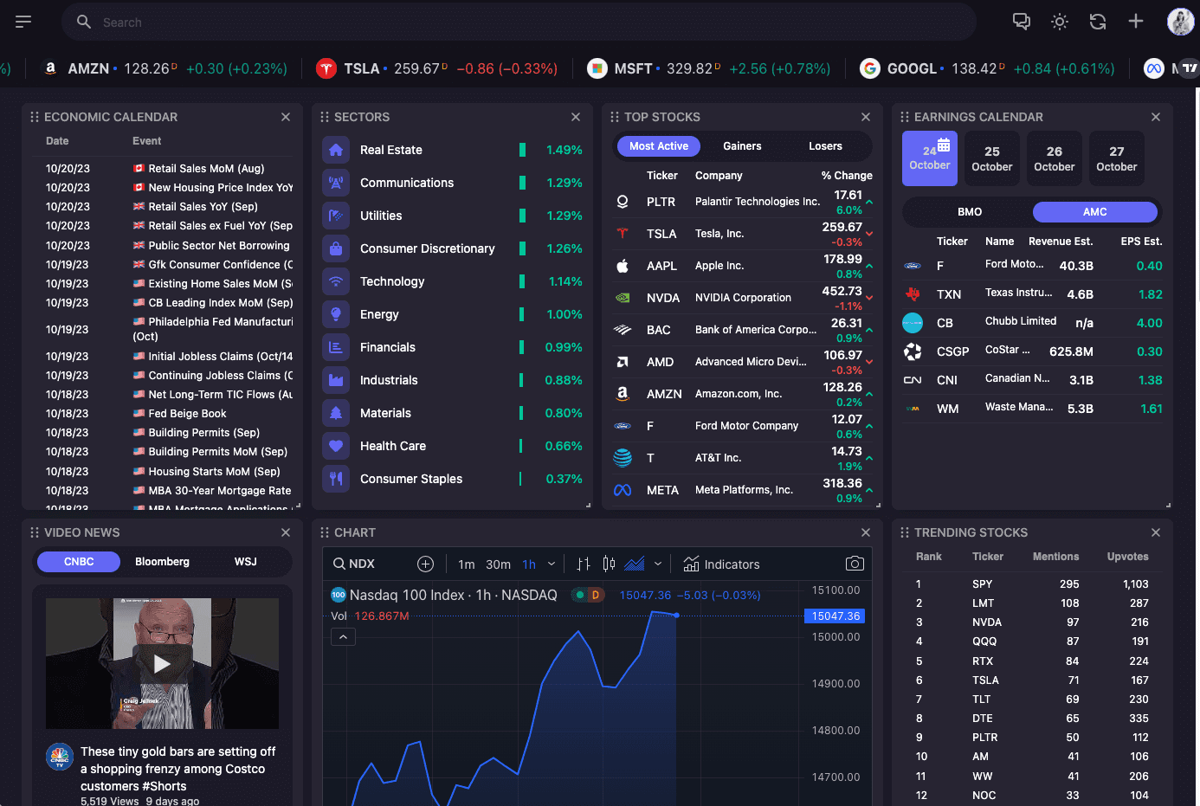
Task: Click the current price label 15047.36 on chart
Action: click(x=835, y=616)
